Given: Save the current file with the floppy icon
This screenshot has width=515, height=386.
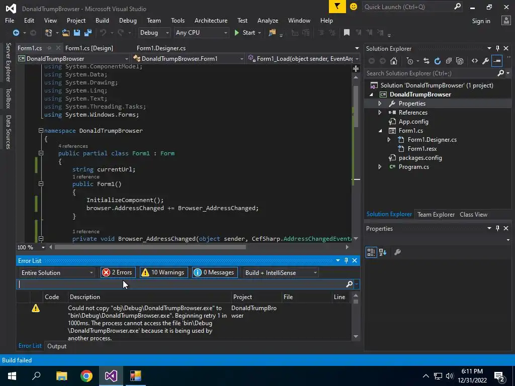Looking at the screenshot, I should click(77, 33).
